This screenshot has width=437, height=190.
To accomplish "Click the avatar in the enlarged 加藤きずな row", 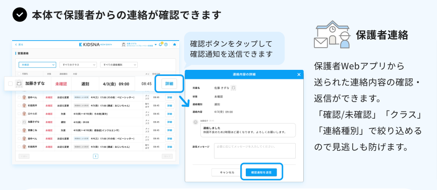I will 19,83.
